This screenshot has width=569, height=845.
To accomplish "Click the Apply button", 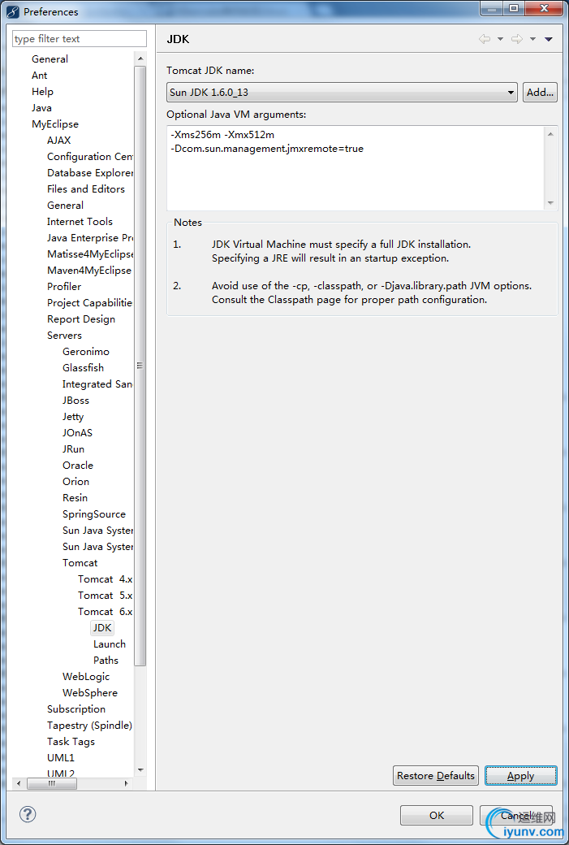I will (x=520, y=775).
